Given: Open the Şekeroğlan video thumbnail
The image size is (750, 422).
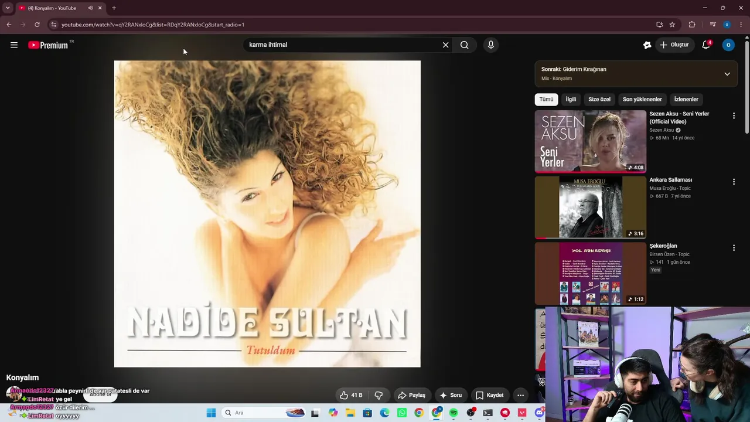Looking at the screenshot, I should point(590,274).
